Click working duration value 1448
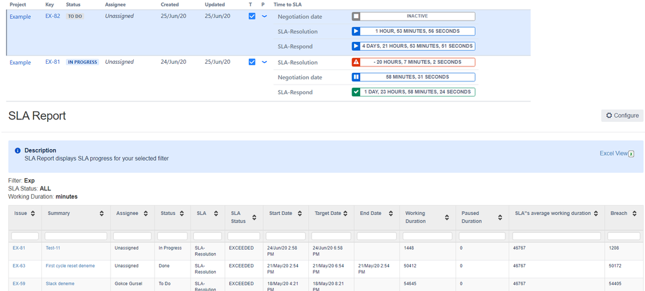The height and width of the screenshot is (291, 645). [x=410, y=248]
